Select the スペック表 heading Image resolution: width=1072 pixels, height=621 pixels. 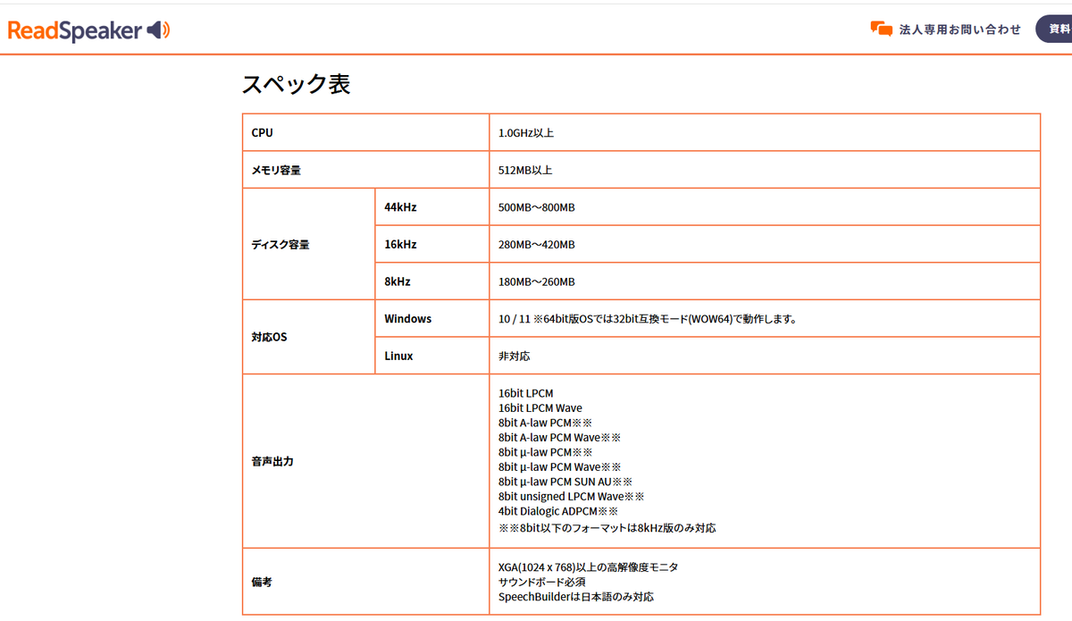pos(296,85)
